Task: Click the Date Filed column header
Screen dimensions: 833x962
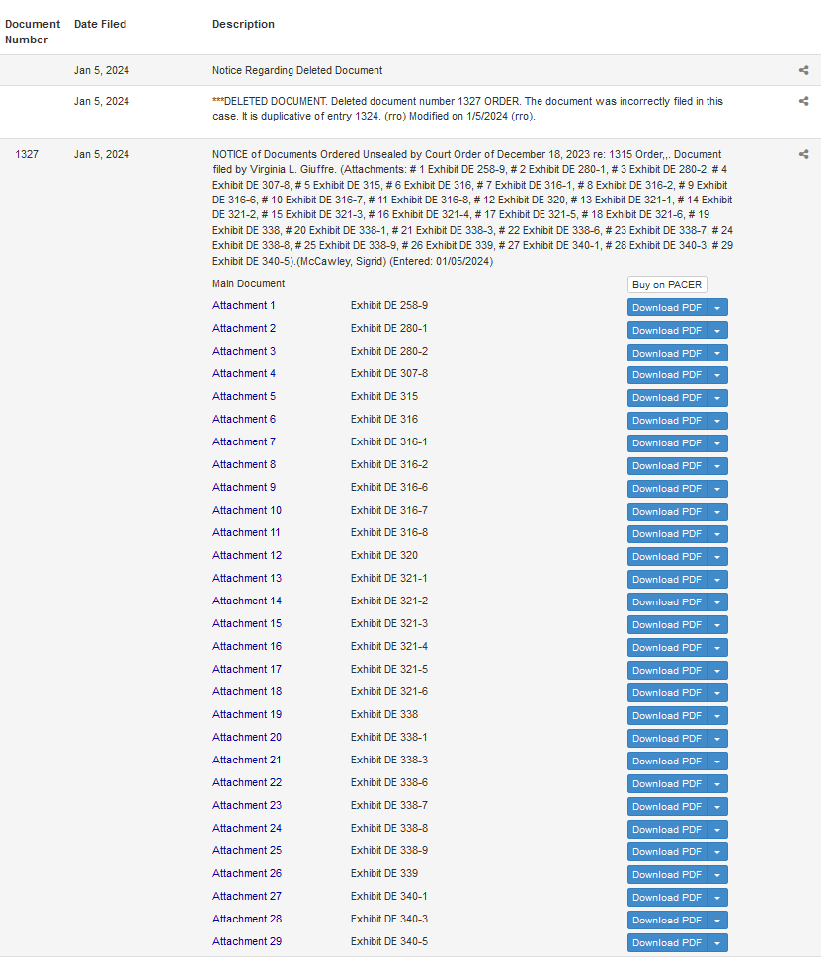Action: (100, 24)
